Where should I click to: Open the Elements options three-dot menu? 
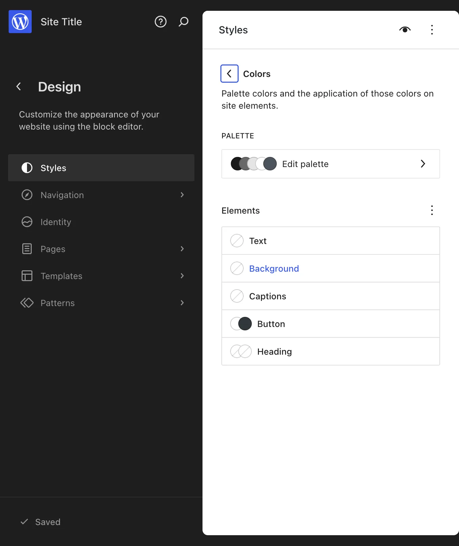[432, 210]
